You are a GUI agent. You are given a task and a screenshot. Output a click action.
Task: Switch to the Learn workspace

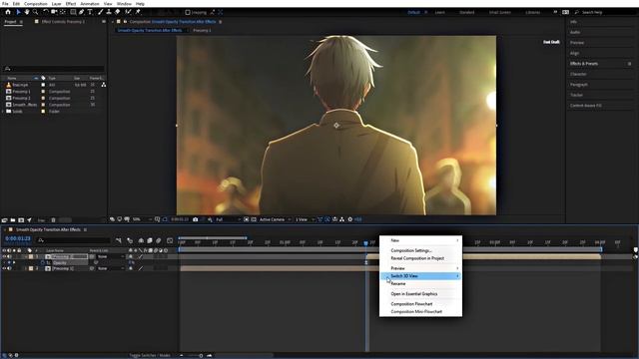point(439,12)
